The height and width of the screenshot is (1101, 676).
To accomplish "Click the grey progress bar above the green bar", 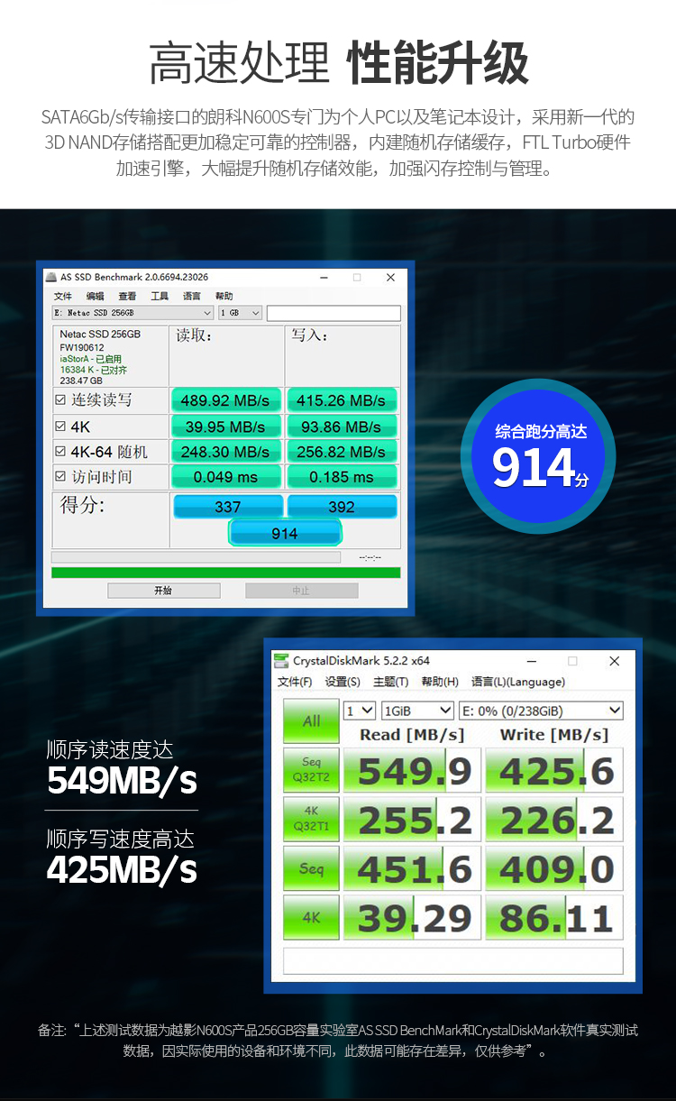I will [196, 557].
